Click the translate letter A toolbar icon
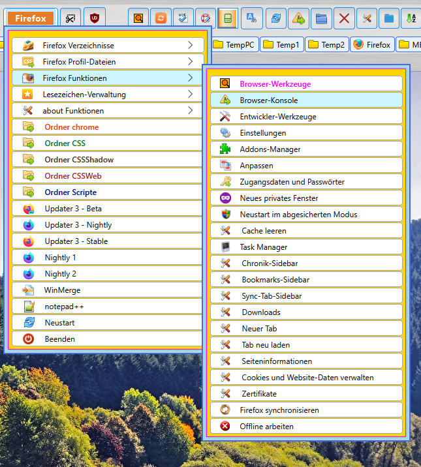Screen dimensions: 421x467 252,18
